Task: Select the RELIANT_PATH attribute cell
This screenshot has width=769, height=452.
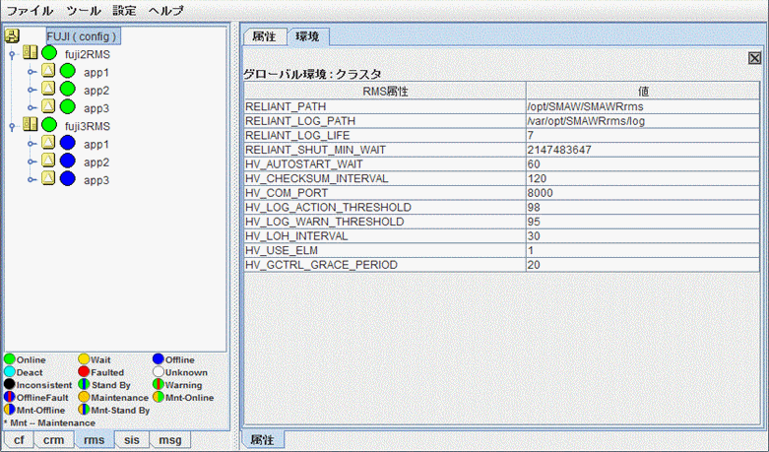Action: pos(385,106)
